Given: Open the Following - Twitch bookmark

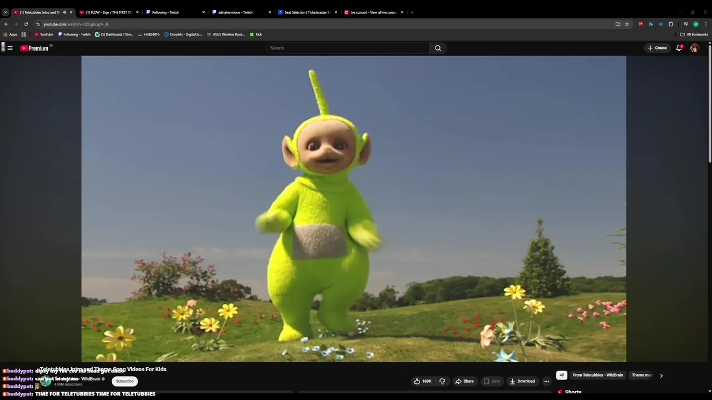Looking at the screenshot, I should (x=74, y=34).
